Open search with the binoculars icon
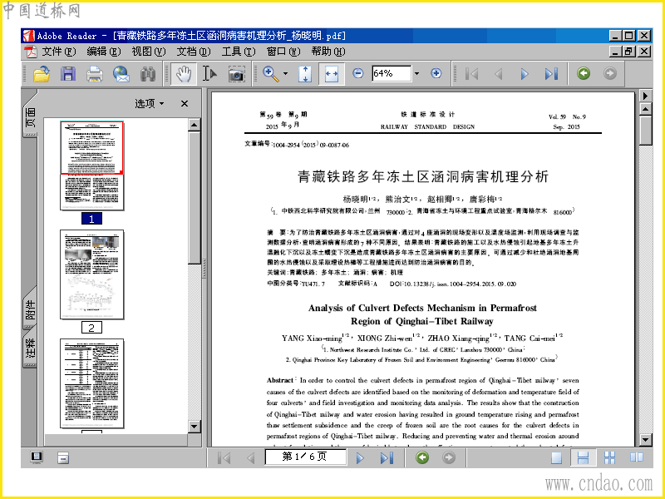665x499 pixels. (148, 74)
